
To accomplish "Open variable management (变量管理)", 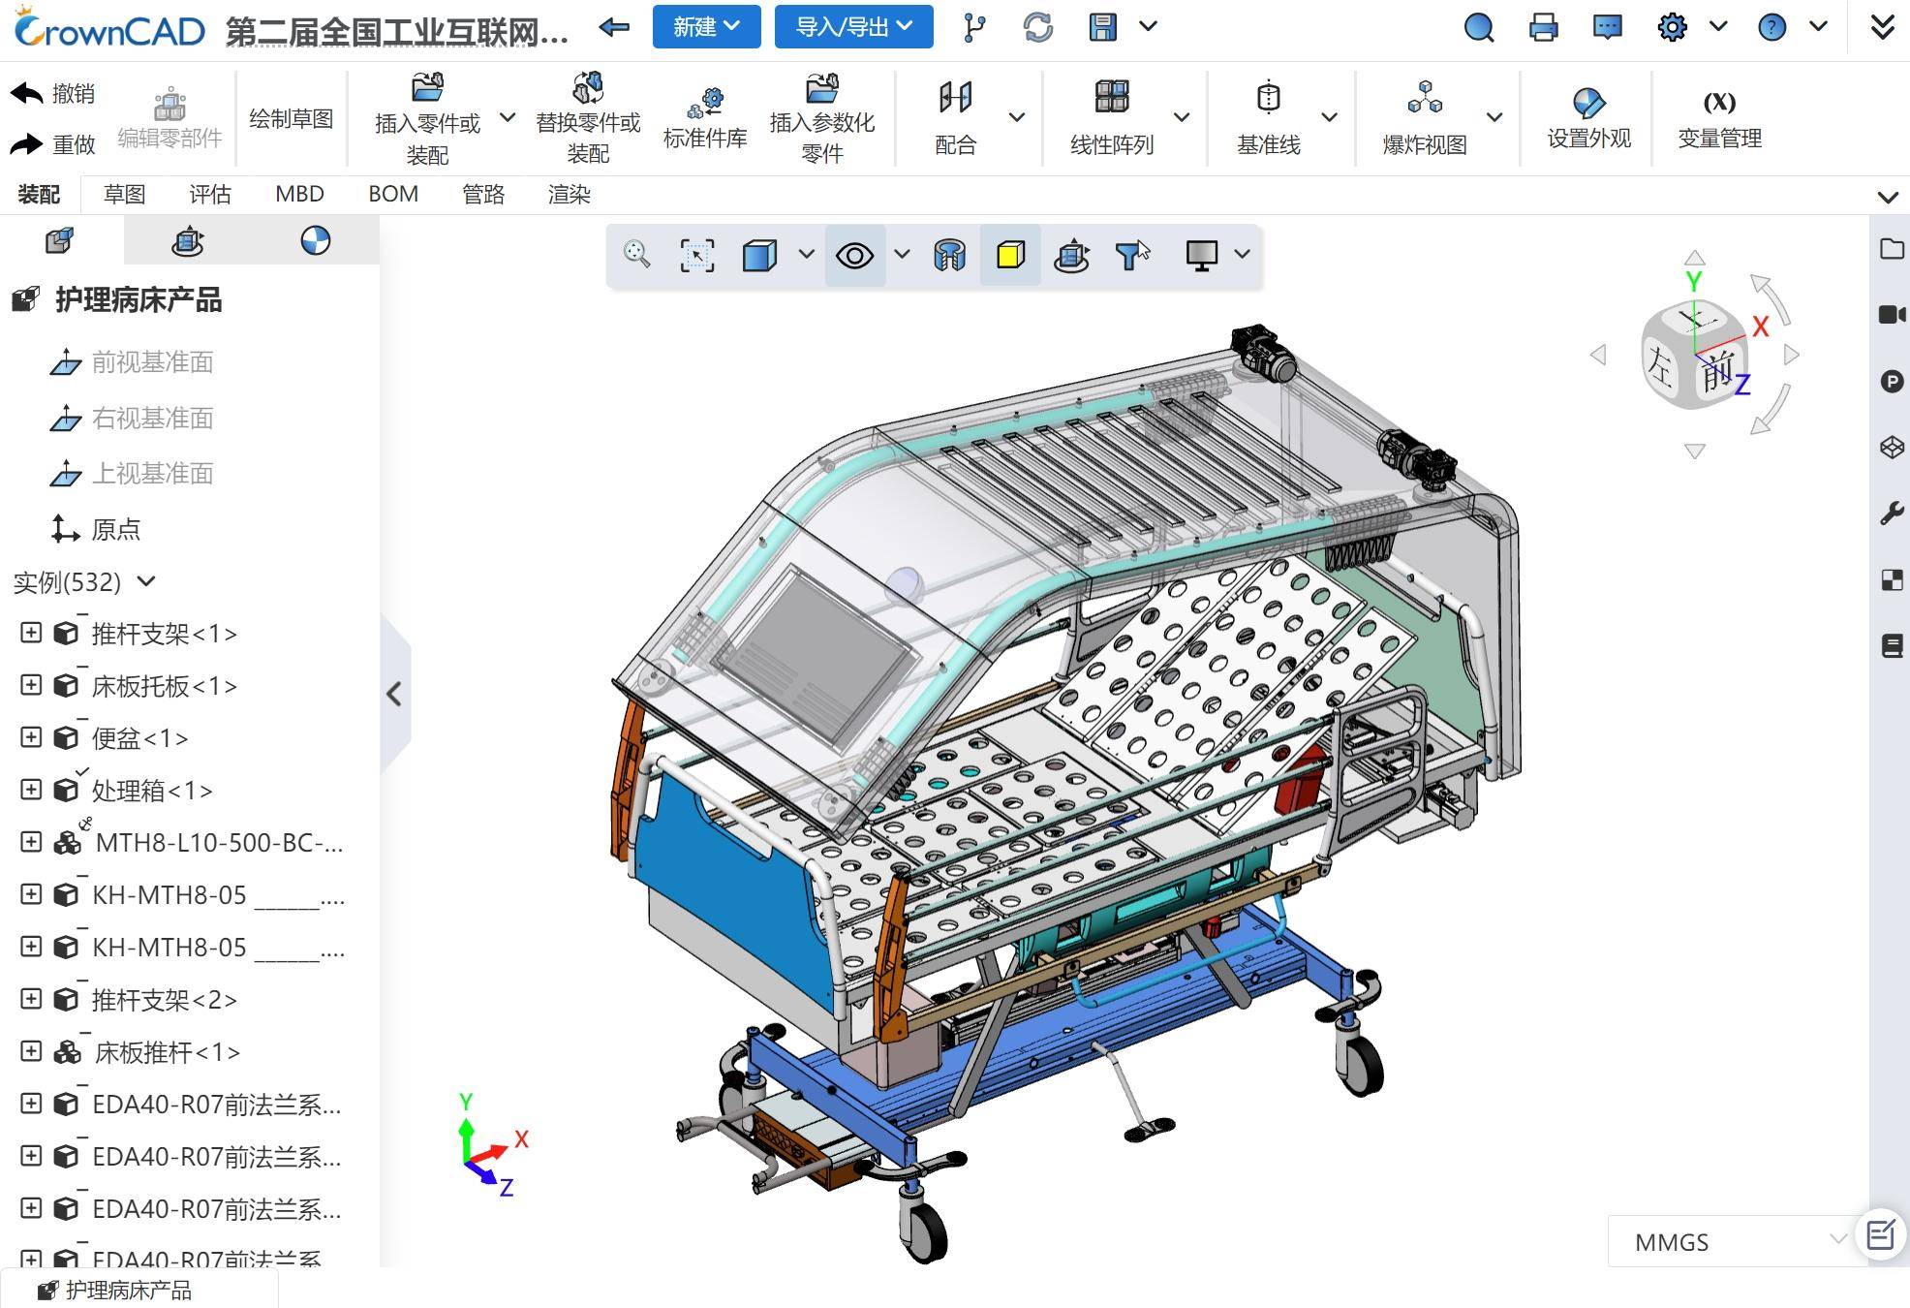I will (x=1718, y=117).
